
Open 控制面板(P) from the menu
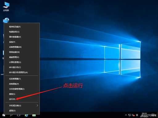click(22, 84)
